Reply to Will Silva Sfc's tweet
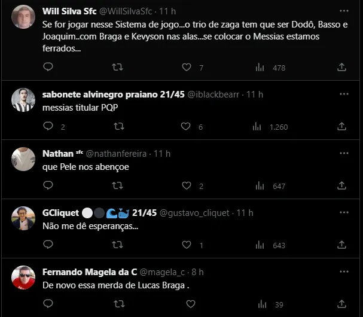The width and height of the screenshot is (363, 317). click(48, 68)
